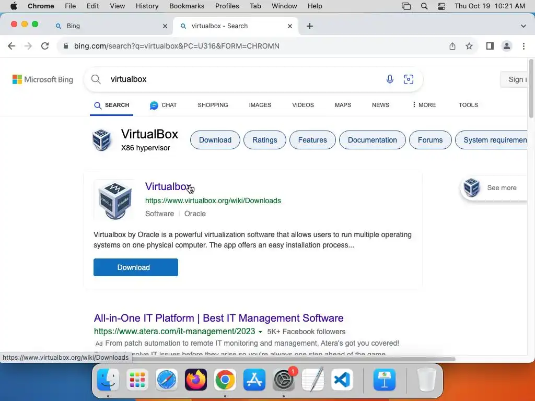The width and height of the screenshot is (535, 401).
Task: Open Launchpad from the Dock
Action: coord(137,380)
